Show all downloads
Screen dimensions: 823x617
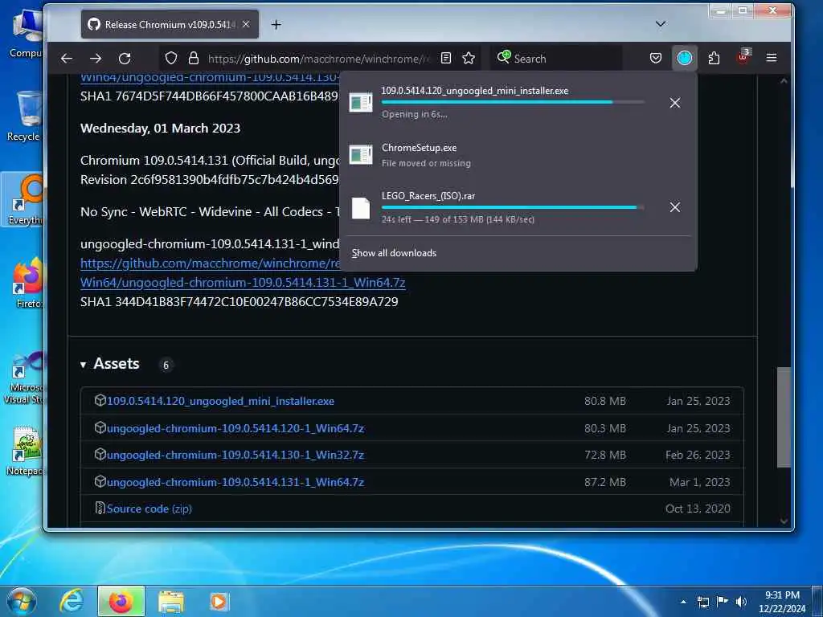[x=394, y=253]
